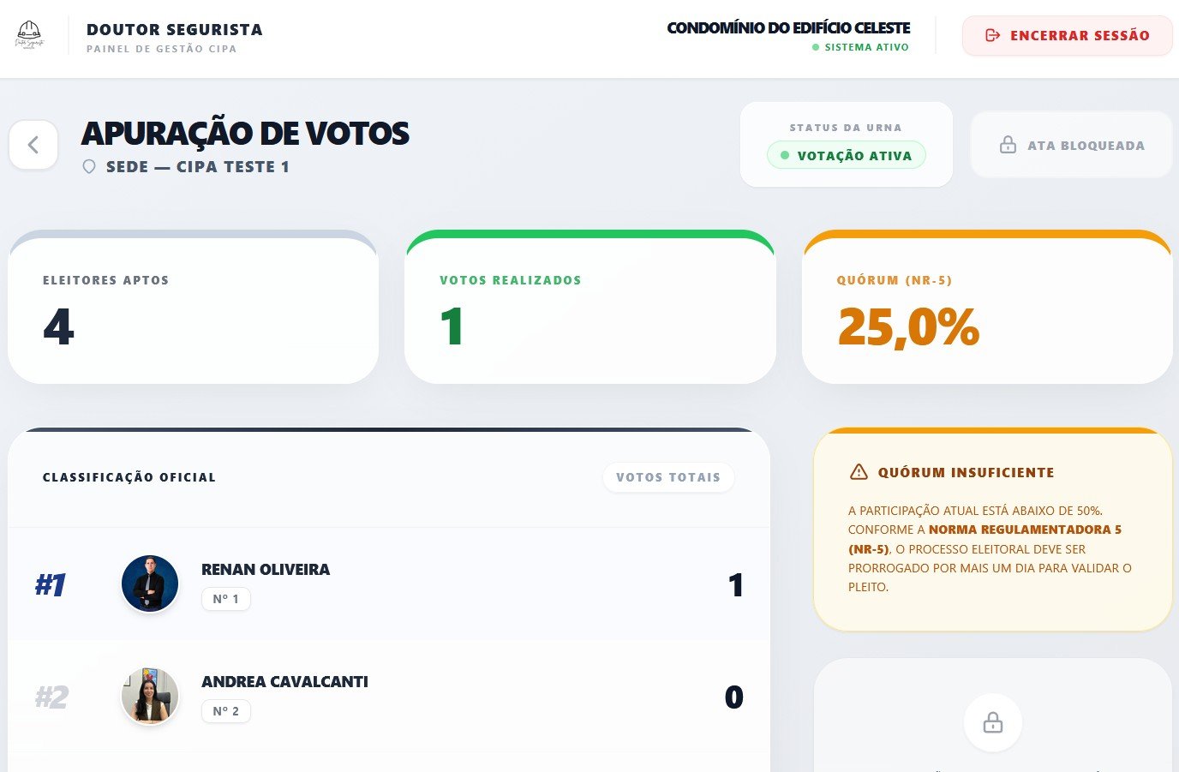Screen dimensions: 1179x772
Task: Toggle the Votos Totais display pill
Action: pyautogui.click(x=668, y=477)
